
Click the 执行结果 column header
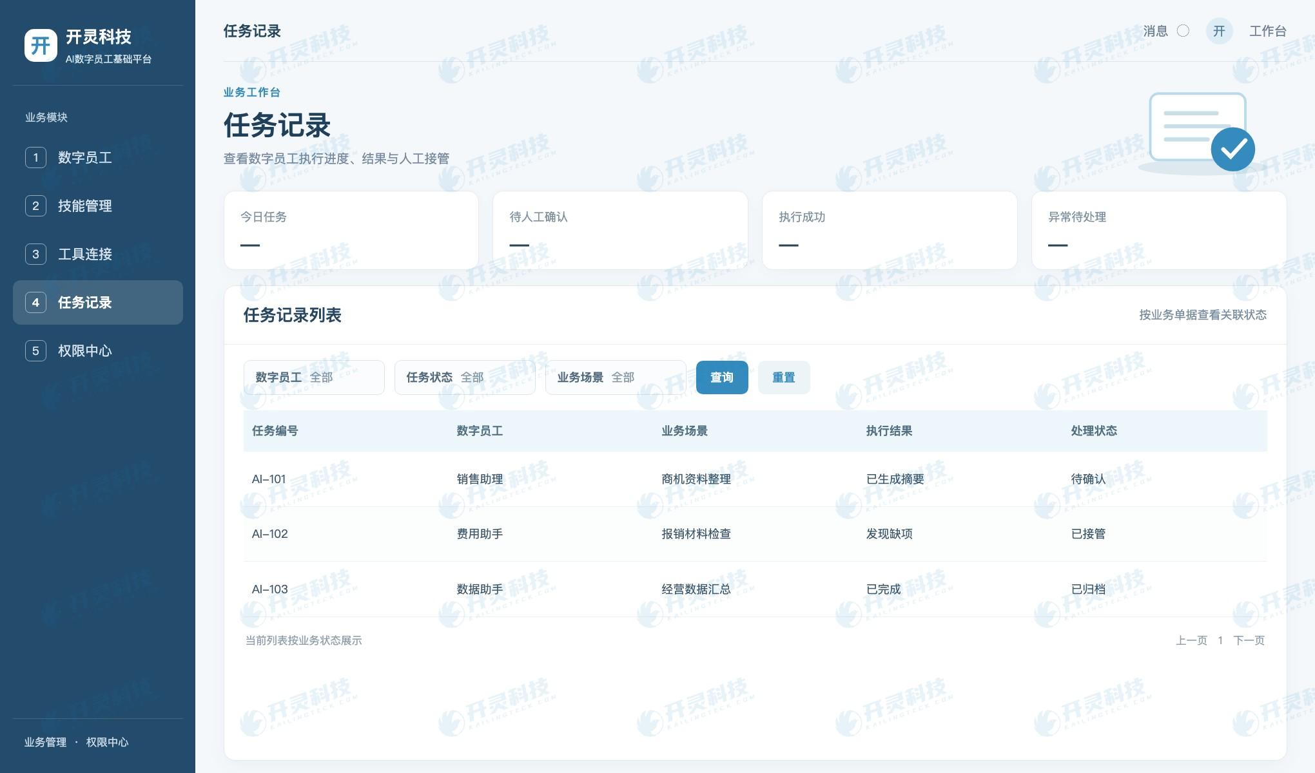pyautogui.click(x=889, y=431)
